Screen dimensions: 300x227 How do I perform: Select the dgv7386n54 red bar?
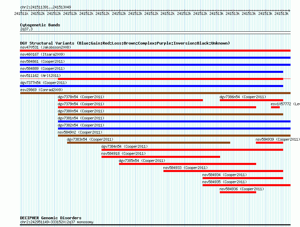251,100
